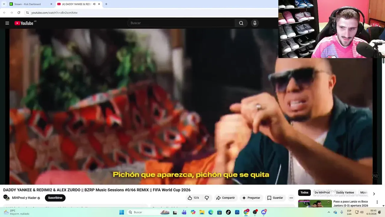This screenshot has height=217, width=385.
Task: Focus the YouTube Buscar search field
Action: click(181, 23)
